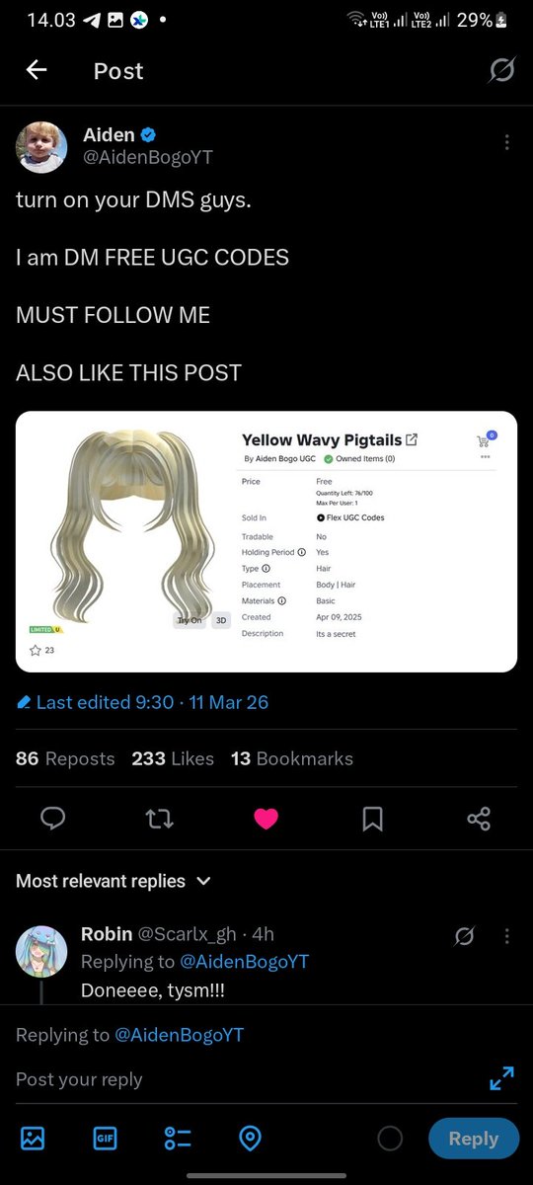View the 86 Reposts list
The height and width of the screenshot is (1185, 533).
(65, 758)
